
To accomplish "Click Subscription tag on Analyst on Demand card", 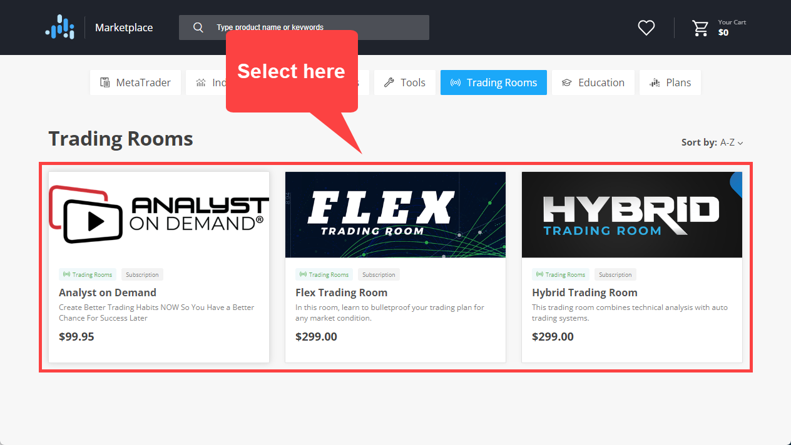I will [142, 274].
